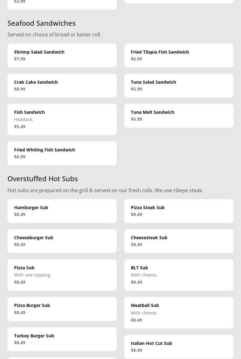Pick the Turkey Burger Sub
Image resolution: width=241 pixels, height=359 pixels.
coord(62,339)
